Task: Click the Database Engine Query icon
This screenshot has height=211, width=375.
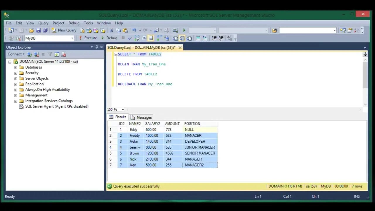Action: [82, 30]
